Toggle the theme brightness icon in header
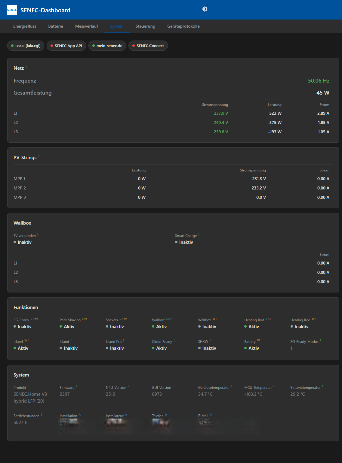This screenshot has height=463, width=342. click(205, 9)
